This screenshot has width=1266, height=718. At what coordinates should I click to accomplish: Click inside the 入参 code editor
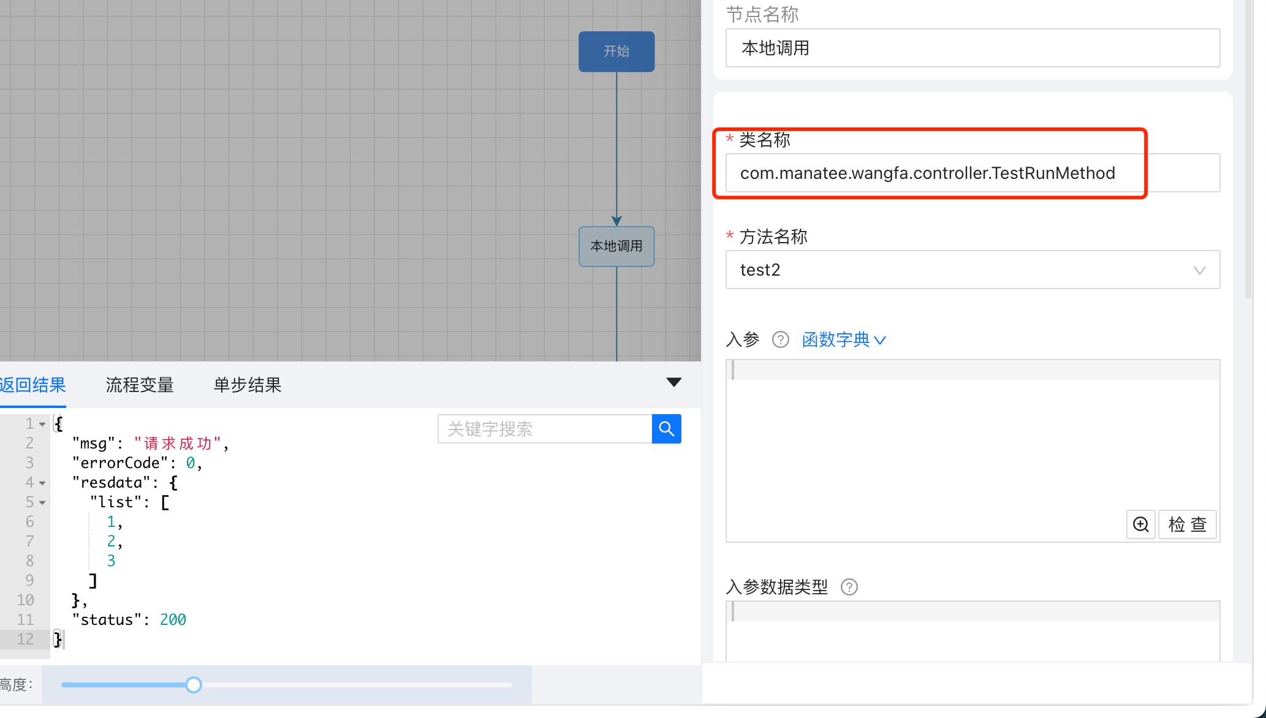pyautogui.click(x=972, y=451)
